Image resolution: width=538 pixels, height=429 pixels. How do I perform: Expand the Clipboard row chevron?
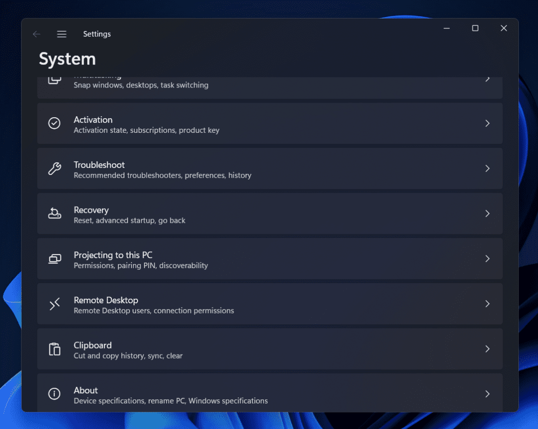[487, 349]
